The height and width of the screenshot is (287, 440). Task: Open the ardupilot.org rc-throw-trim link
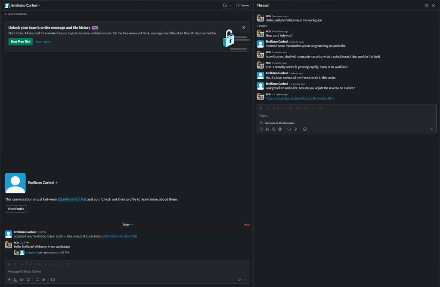pos(300,98)
